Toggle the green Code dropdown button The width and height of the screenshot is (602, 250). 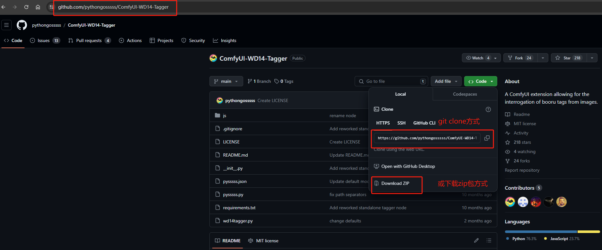(481, 81)
